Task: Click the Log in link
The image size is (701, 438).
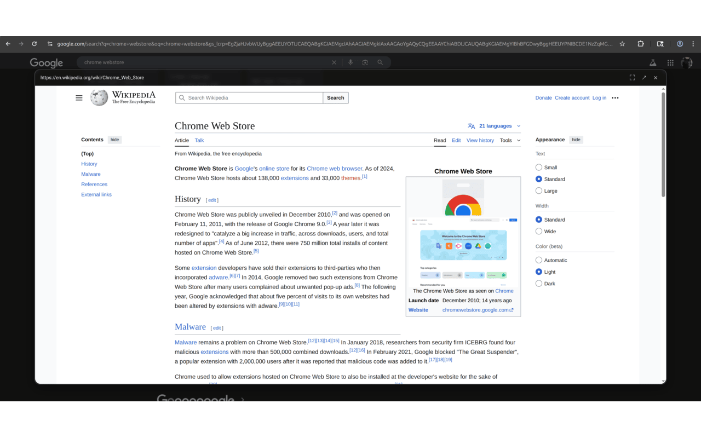Action: 600,98
